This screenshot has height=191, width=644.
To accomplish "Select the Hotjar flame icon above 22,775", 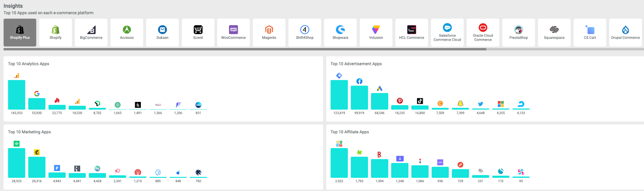I will 57,100.
